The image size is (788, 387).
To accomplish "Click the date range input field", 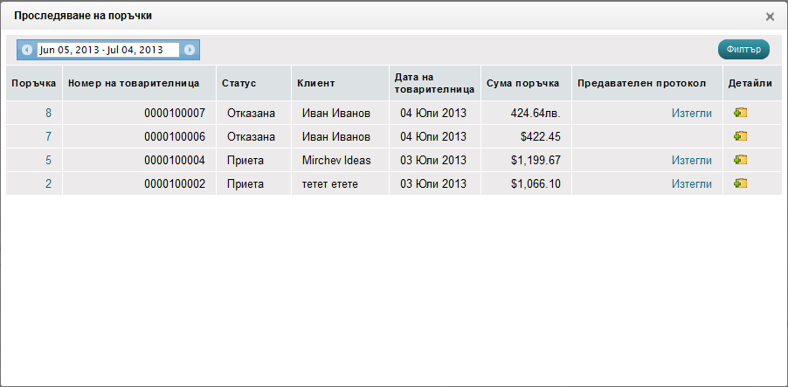I will coord(107,50).
